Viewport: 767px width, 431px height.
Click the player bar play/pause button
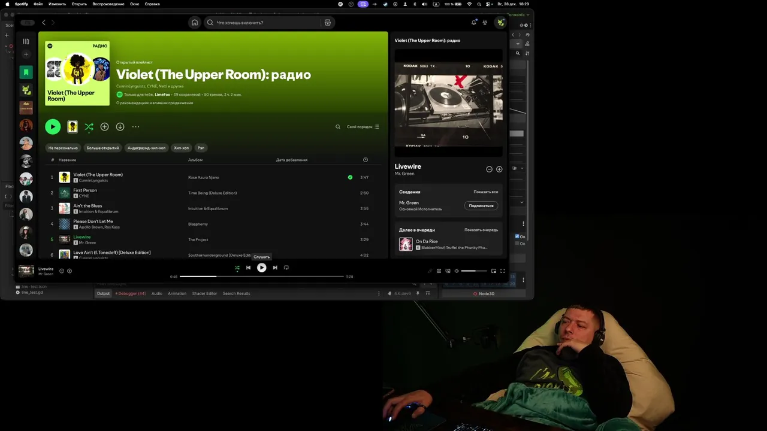pyautogui.click(x=262, y=268)
